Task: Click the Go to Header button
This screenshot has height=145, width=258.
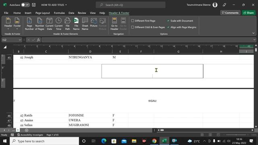Action: coord(114,24)
